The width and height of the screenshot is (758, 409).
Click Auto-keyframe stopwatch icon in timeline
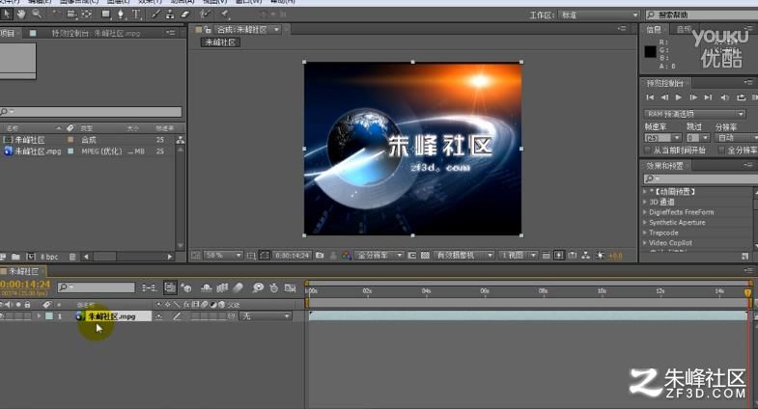point(274,287)
